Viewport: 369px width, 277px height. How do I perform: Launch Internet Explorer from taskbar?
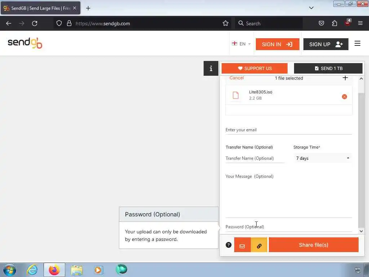click(32, 270)
